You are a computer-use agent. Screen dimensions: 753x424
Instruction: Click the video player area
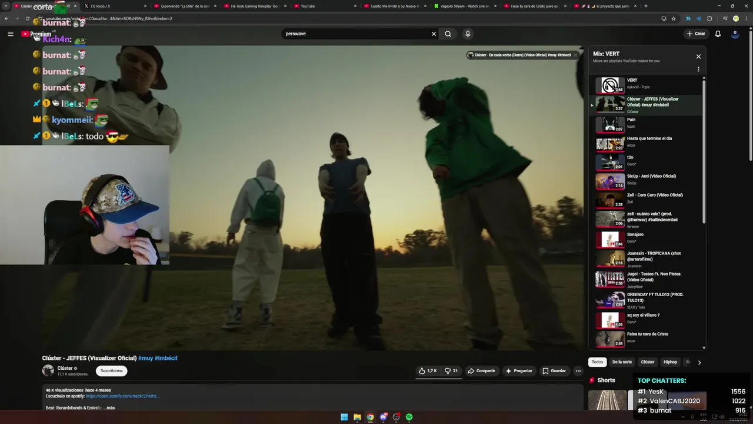[x=312, y=198]
